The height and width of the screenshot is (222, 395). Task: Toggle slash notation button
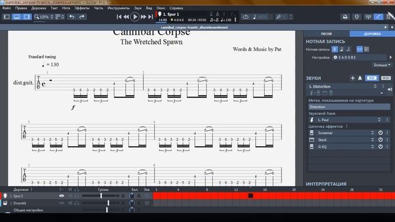(x=348, y=49)
